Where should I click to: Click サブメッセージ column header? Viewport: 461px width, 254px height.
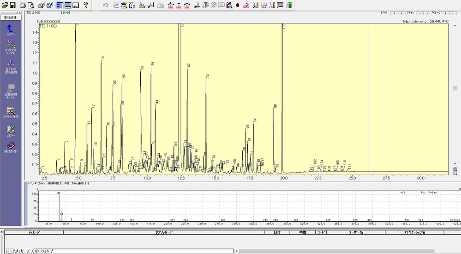point(164,232)
